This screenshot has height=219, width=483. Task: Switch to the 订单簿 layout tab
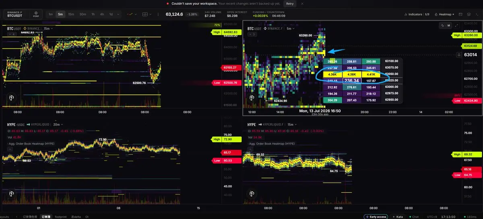46,217
